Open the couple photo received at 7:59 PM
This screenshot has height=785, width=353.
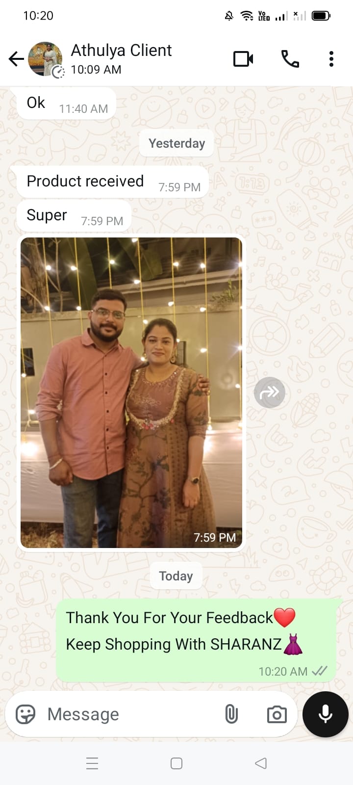pos(131,392)
